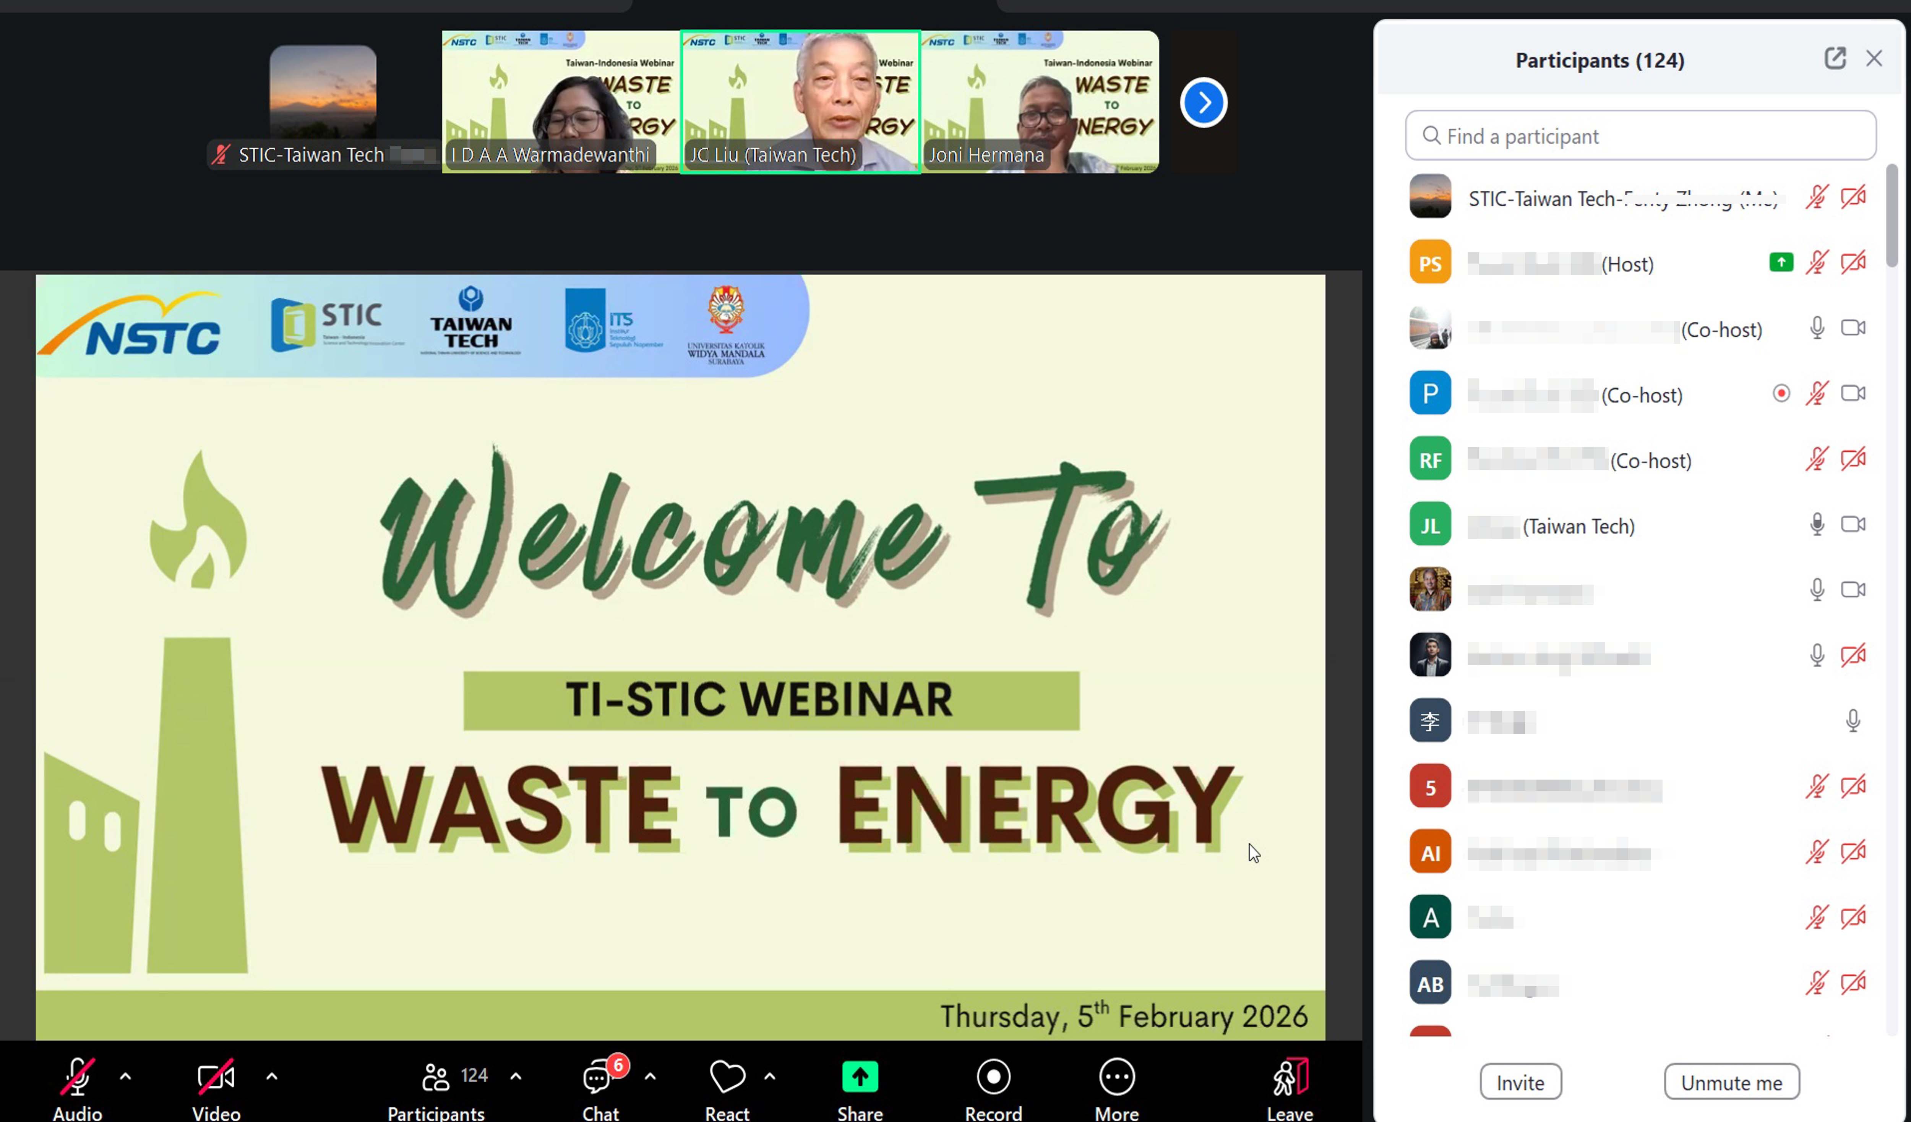Toggle the Video camera button
Screen dimensions: 1911x1122
[215, 1077]
